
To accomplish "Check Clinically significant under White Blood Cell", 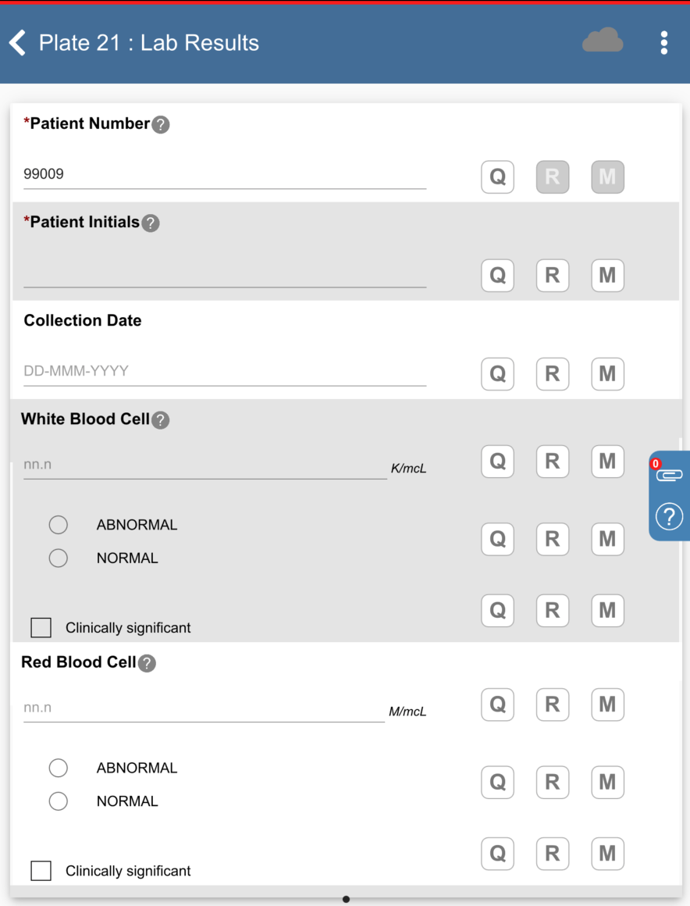I will [x=41, y=628].
